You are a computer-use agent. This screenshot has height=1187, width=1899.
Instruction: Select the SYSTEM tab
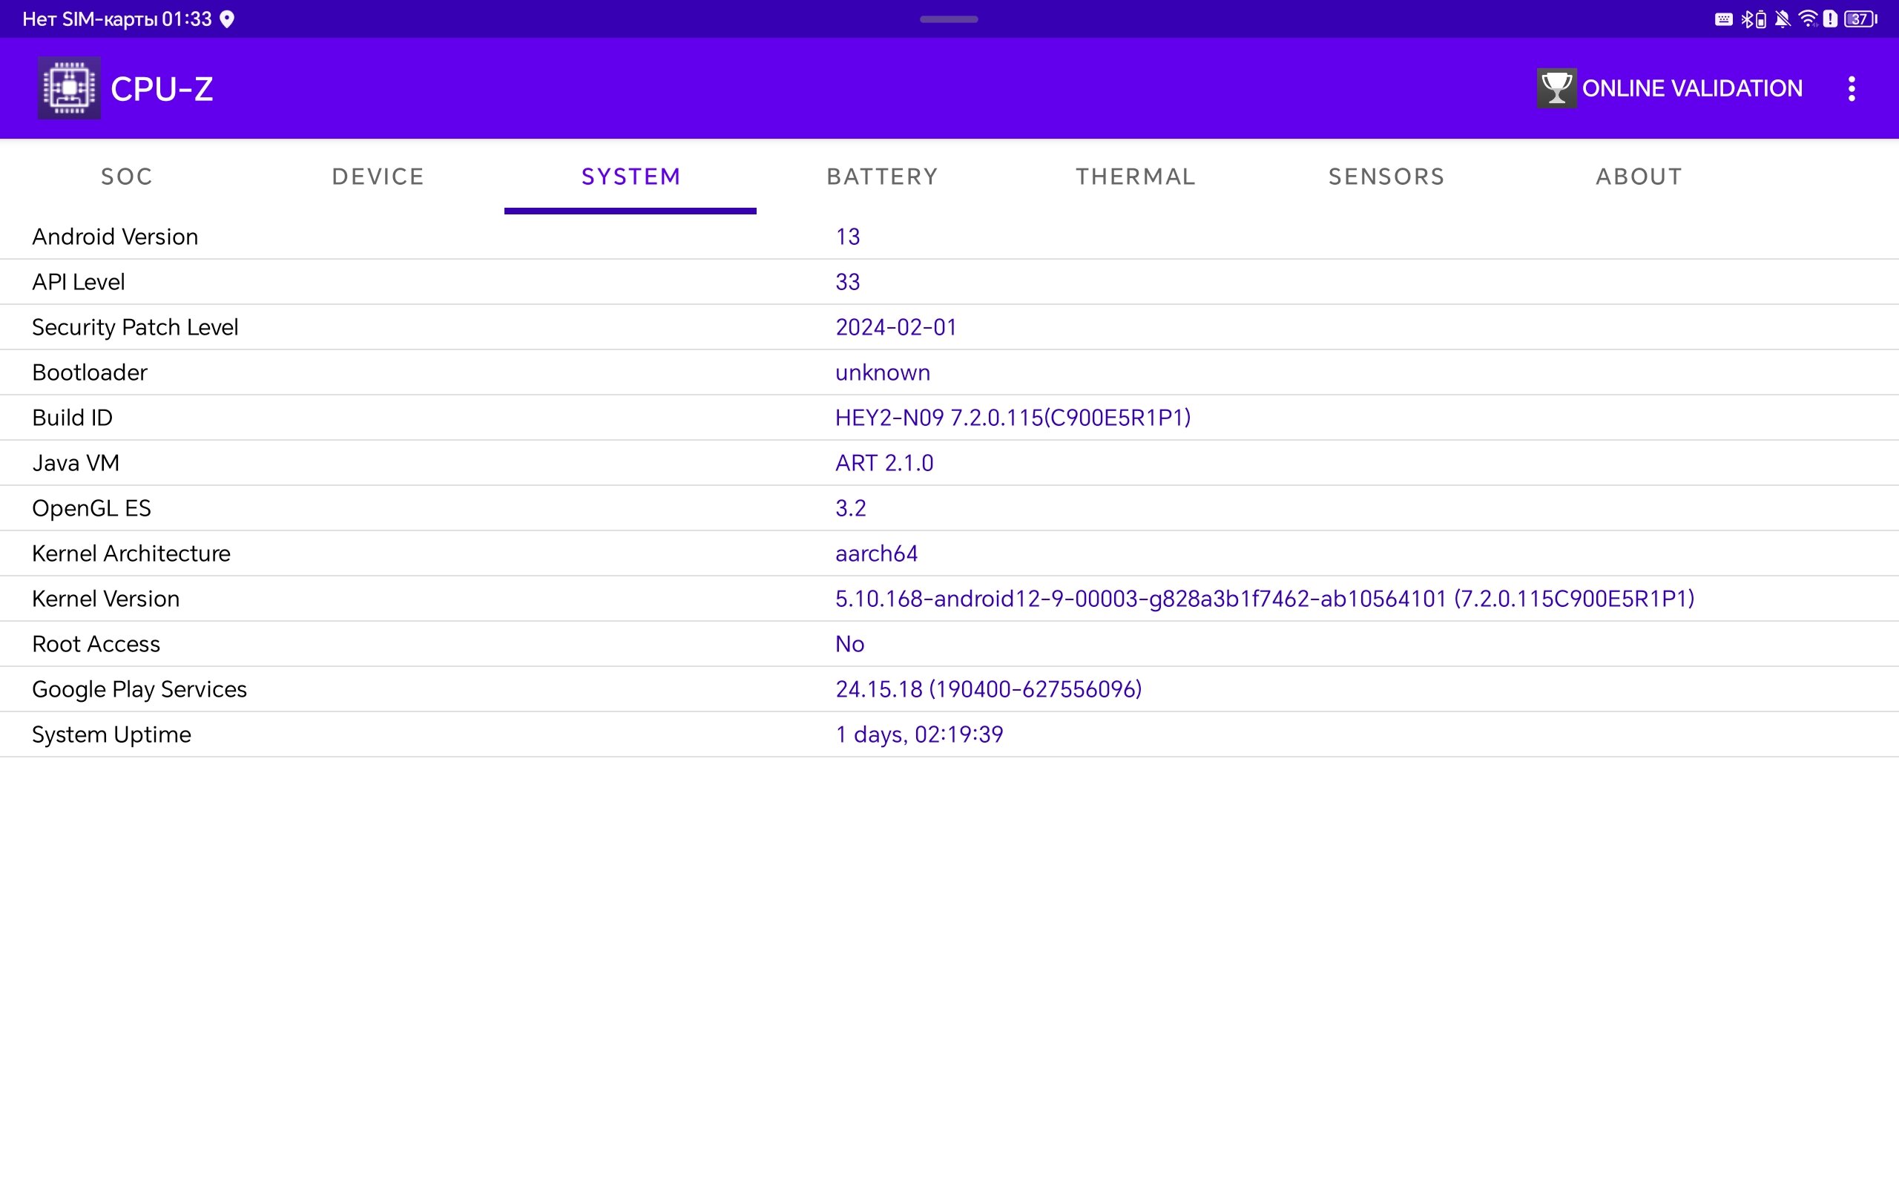click(630, 177)
